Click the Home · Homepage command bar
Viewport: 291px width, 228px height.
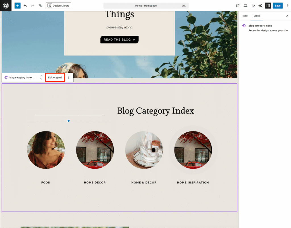click(146, 6)
